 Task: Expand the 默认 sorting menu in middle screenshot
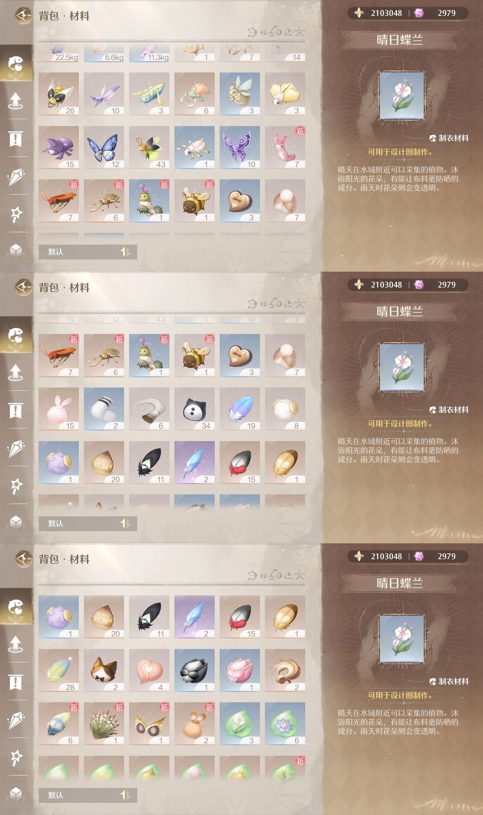tap(77, 523)
